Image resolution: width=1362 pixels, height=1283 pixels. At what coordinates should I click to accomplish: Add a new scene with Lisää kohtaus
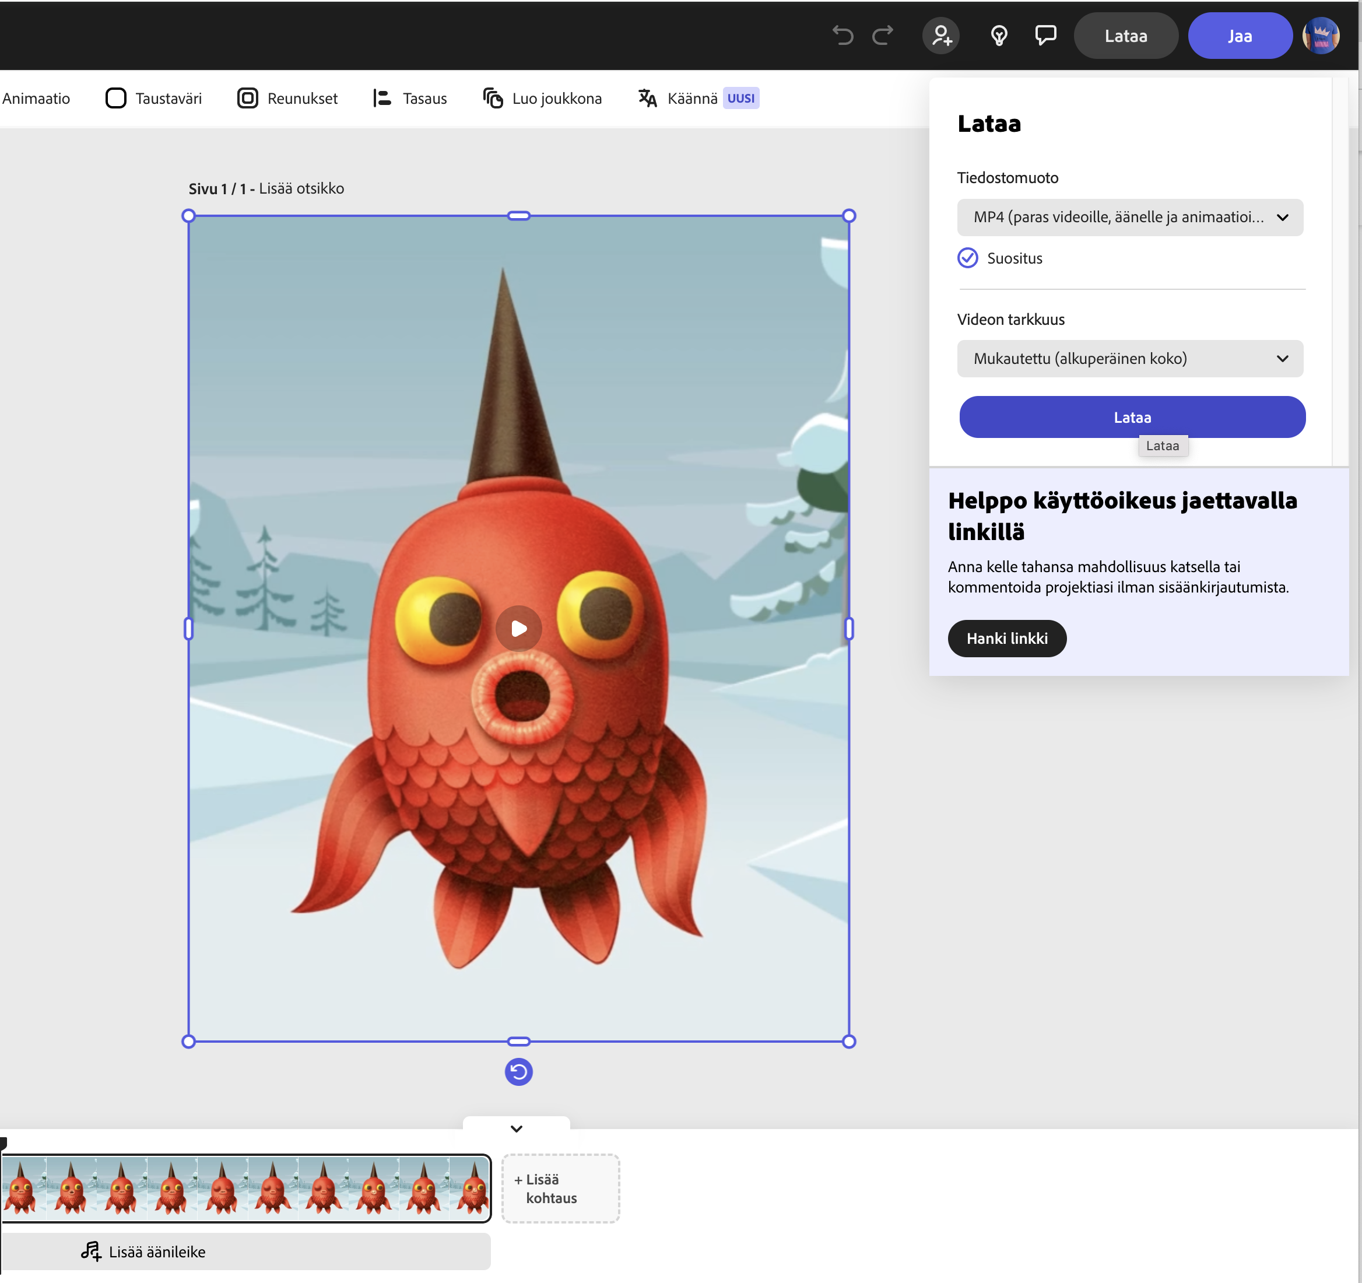click(x=560, y=1189)
